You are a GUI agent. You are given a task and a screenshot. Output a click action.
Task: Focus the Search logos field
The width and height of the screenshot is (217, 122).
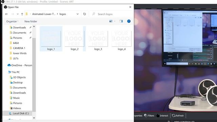(x=111, y=14)
